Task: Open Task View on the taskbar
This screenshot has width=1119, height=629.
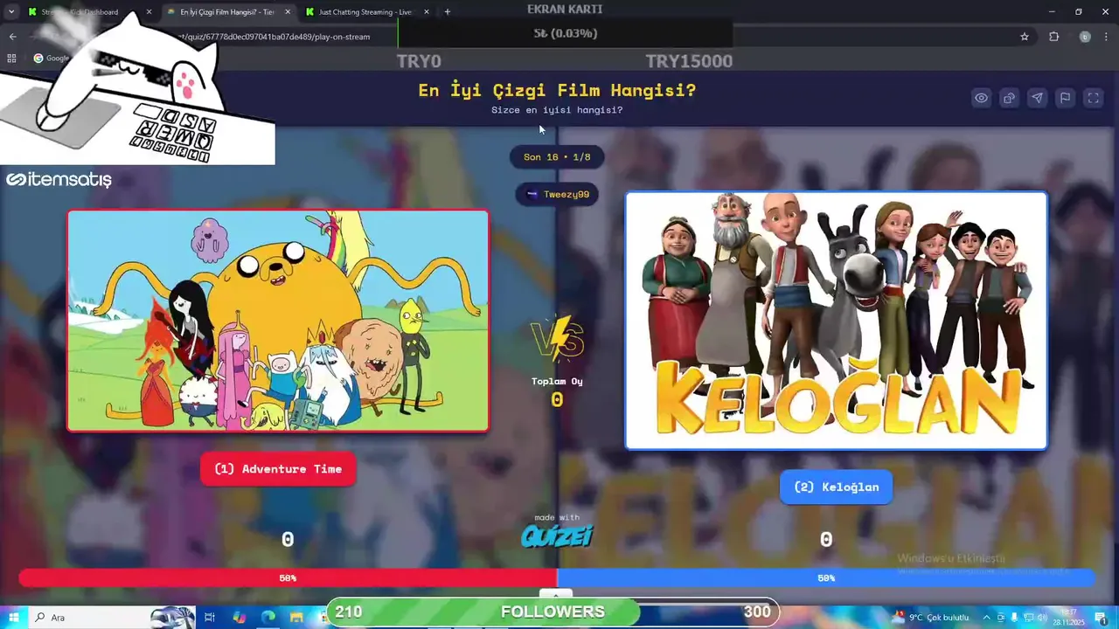Action: tap(210, 618)
